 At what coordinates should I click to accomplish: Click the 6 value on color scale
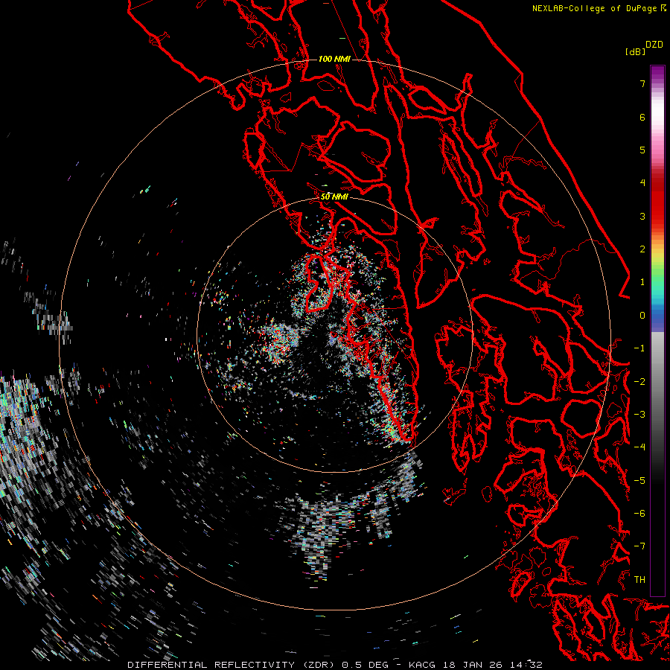642,117
